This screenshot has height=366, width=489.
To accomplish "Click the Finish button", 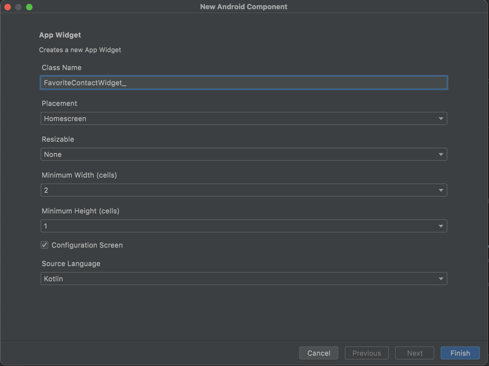I will [460, 353].
